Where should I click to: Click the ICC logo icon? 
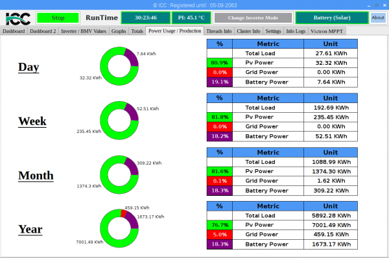tap(18, 18)
